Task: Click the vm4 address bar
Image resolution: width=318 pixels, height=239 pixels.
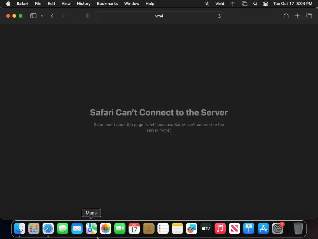Action: [159, 16]
